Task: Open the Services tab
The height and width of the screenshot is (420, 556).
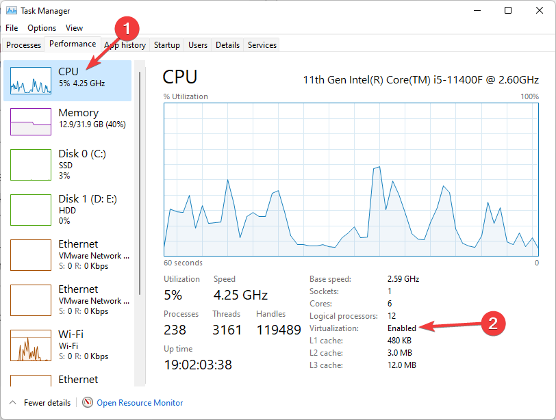Action: pyautogui.click(x=261, y=44)
